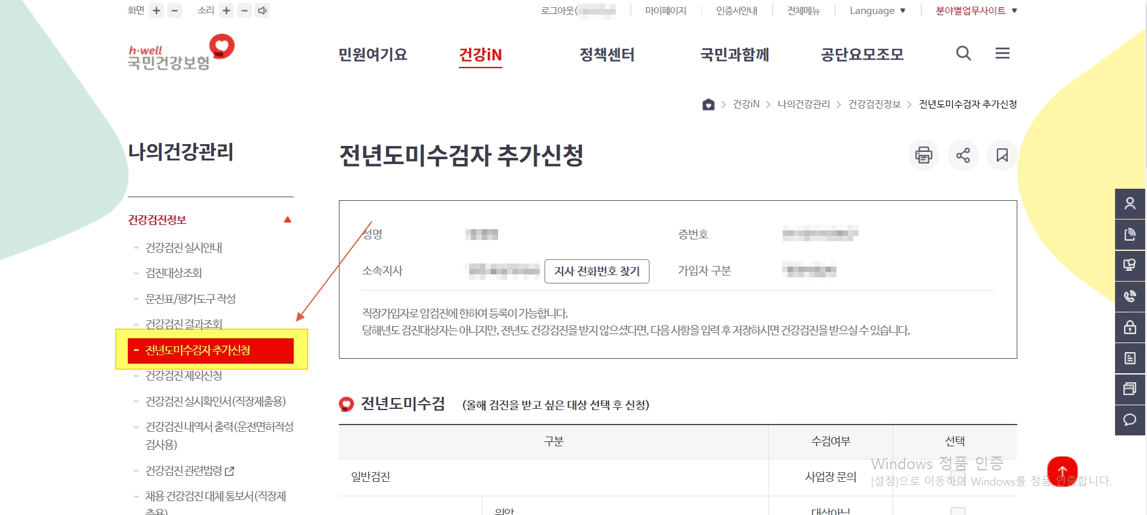Open 문진표/평가도구 작성 in the sidebar
This screenshot has height=515, width=1147.
point(191,299)
